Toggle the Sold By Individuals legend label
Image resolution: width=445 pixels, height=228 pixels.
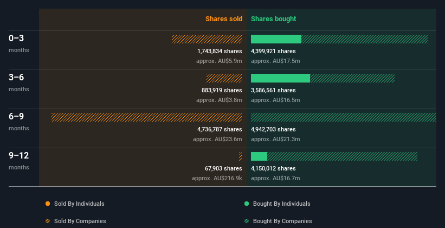[79, 204]
